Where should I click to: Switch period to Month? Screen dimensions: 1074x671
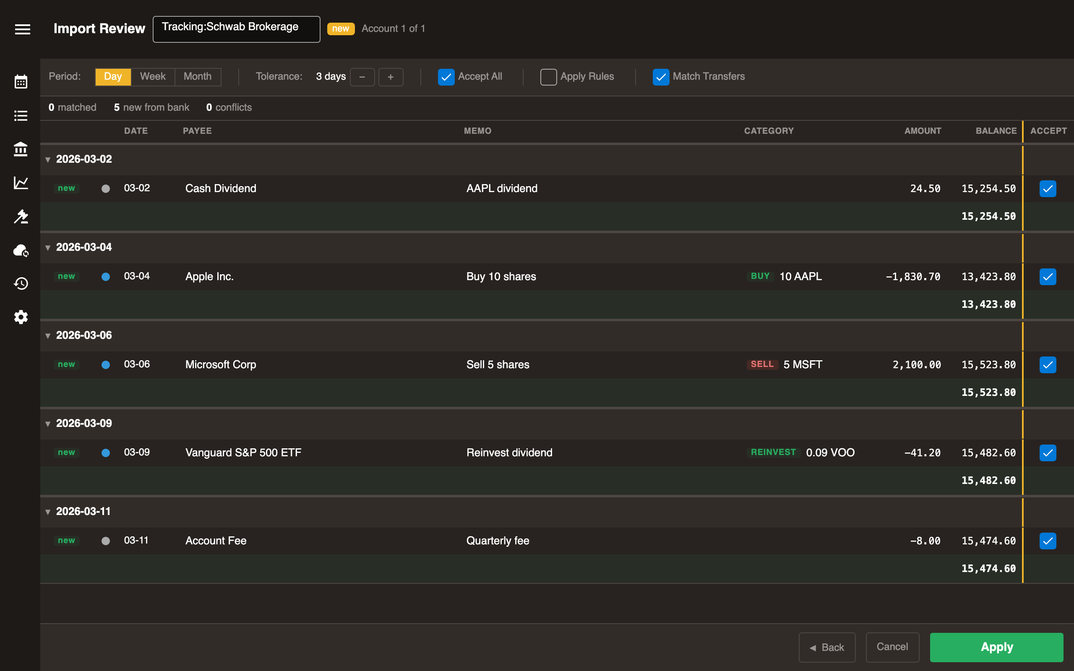(x=198, y=77)
